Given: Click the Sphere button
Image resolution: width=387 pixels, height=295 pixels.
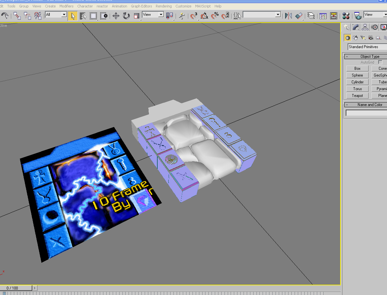Looking at the screenshot, I should click(x=357, y=75).
